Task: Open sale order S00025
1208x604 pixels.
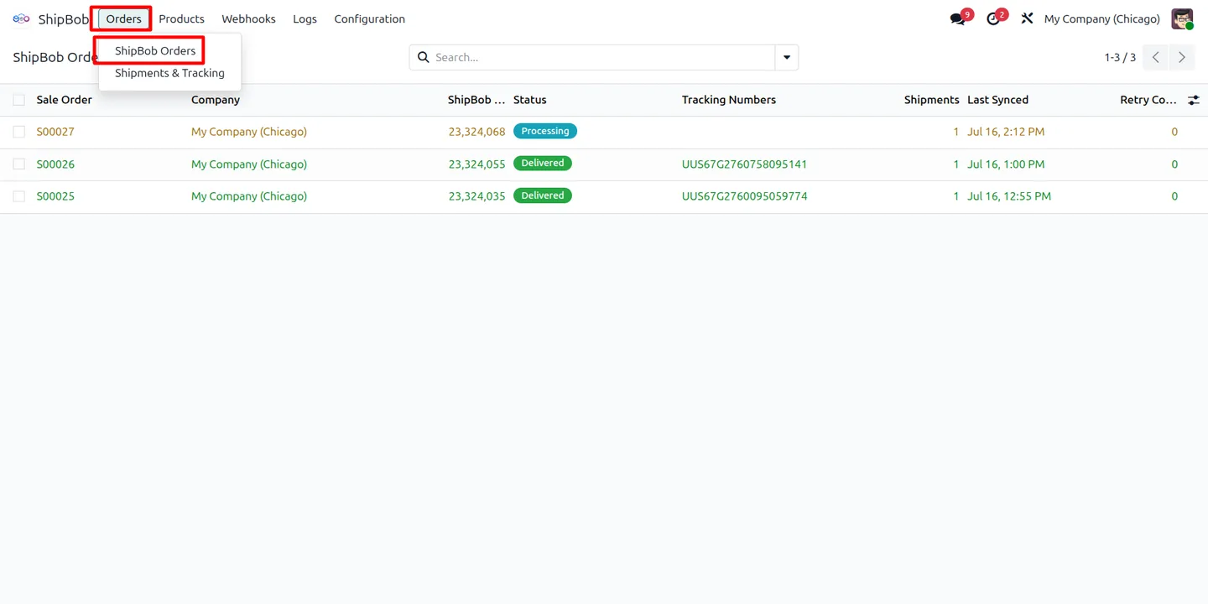Action: tap(55, 196)
